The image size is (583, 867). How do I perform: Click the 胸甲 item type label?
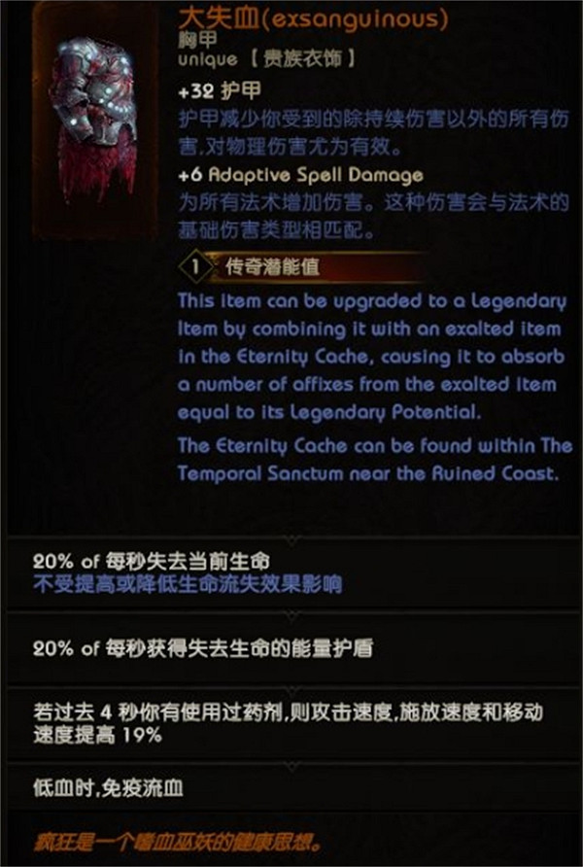(x=197, y=41)
